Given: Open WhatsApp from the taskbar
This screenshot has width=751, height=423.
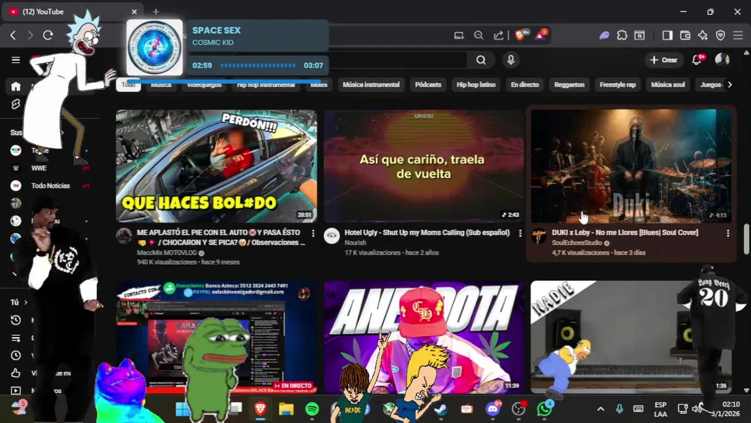Looking at the screenshot, I should click(544, 409).
